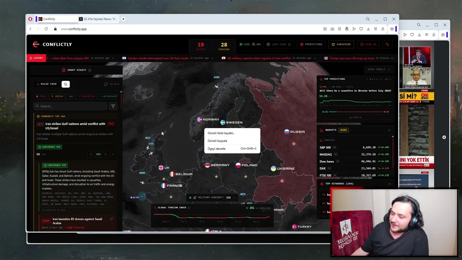The height and width of the screenshot is (260, 462).
Task: Click settings gear in the background window
Action: point(444,137)
